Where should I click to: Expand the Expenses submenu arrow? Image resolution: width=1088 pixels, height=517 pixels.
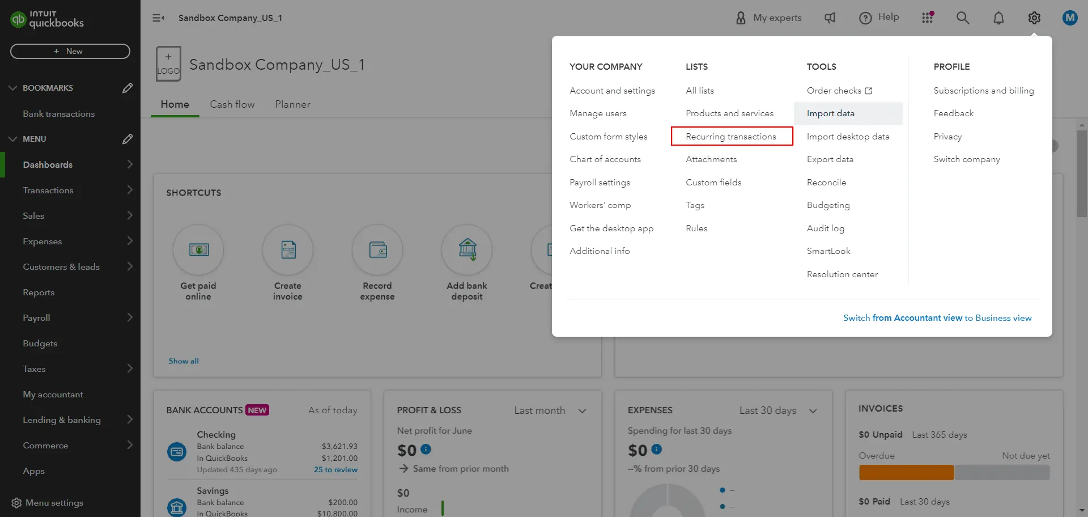click(x=130, y=241)
